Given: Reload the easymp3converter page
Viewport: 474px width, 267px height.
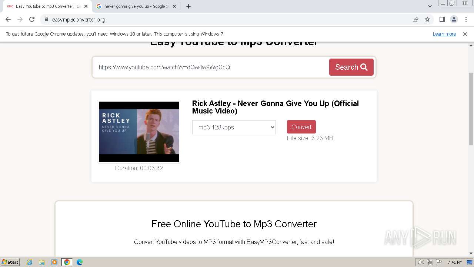Looking at the screenshot, I should pyautogui.click(x=32, y=19).
